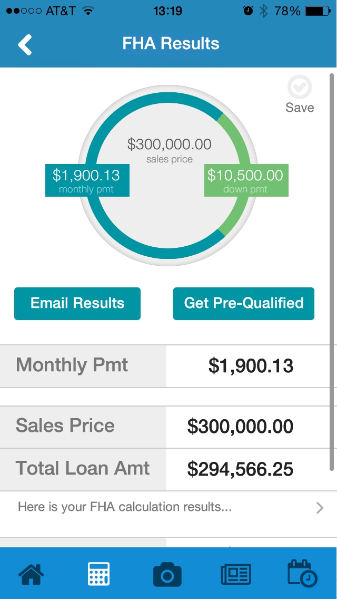Click the alarm clock status icon

(248, 11)
